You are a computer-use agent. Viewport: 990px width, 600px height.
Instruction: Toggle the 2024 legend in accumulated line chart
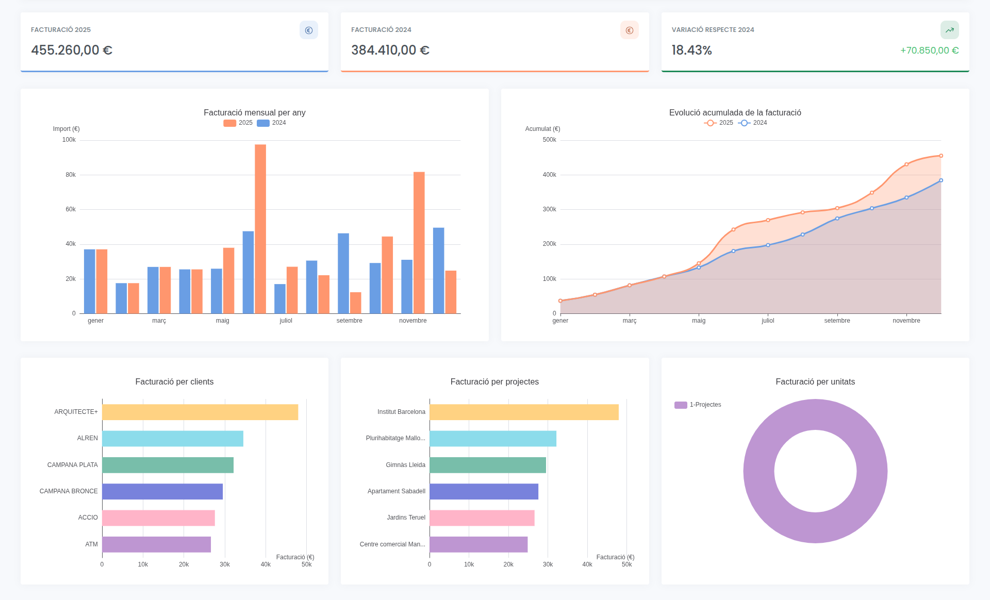(752, 123)
